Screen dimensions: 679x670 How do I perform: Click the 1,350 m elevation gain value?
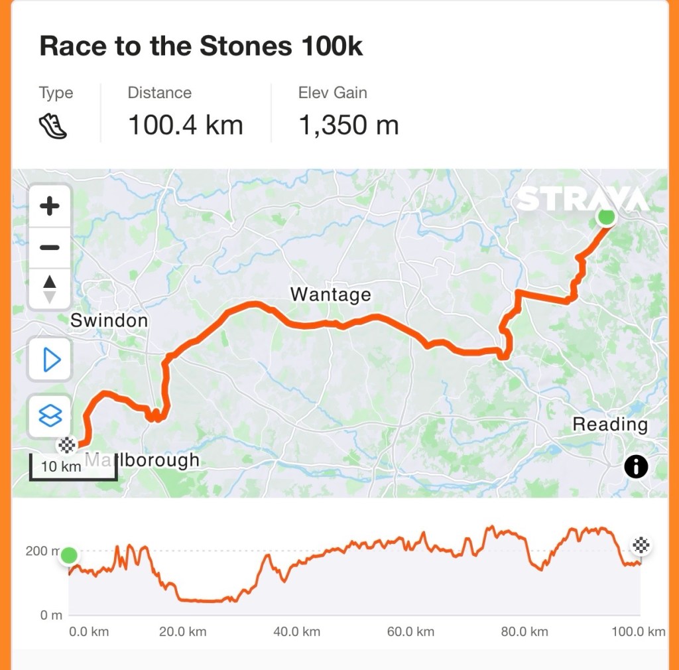(349, 125)
